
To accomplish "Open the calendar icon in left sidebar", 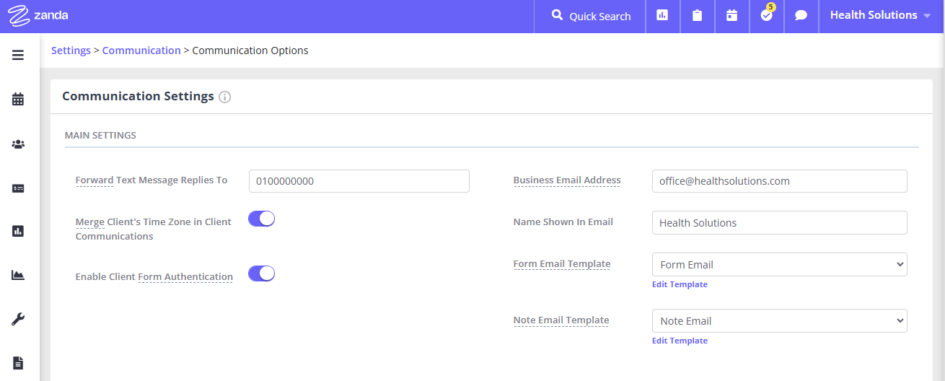I will (18, 100).
